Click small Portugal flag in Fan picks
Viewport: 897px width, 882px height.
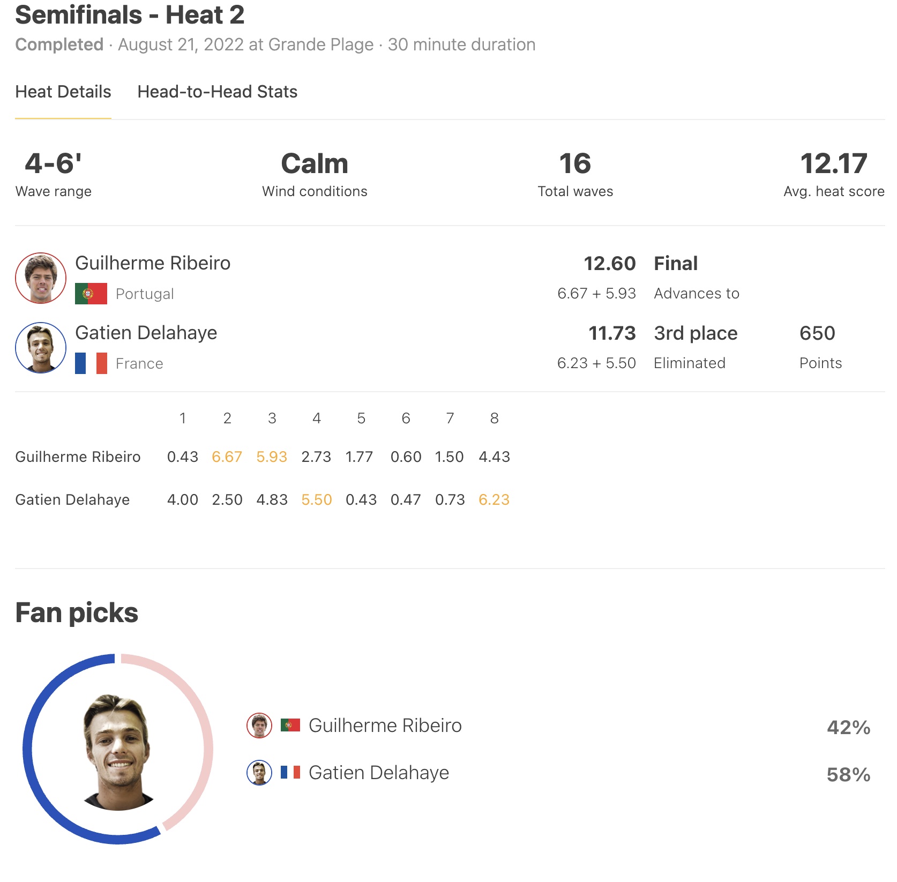(290, 726)
